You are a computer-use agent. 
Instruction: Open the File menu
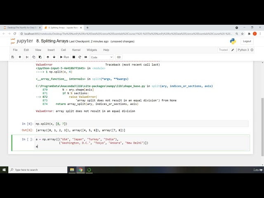tap(15, 50)
